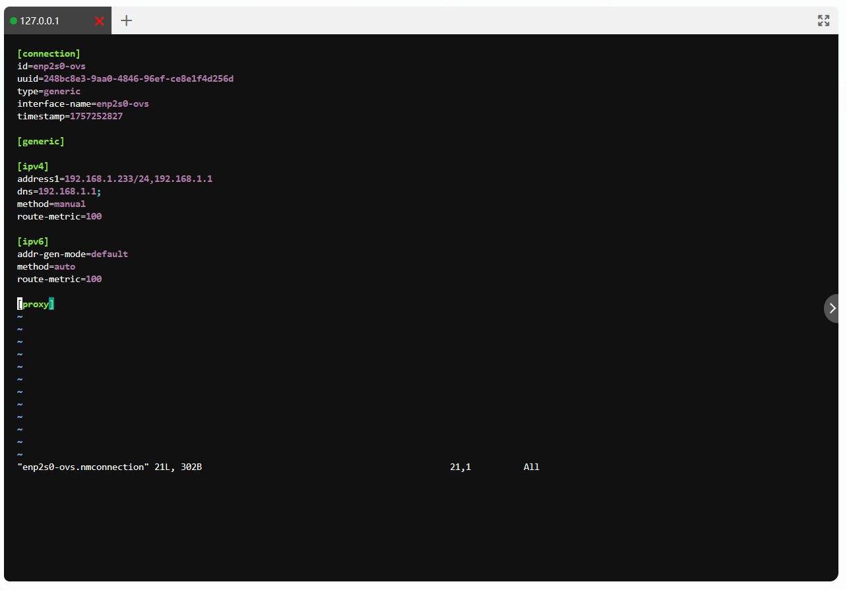Click the timestamp=1757252827 line

(x=70, y=116)
